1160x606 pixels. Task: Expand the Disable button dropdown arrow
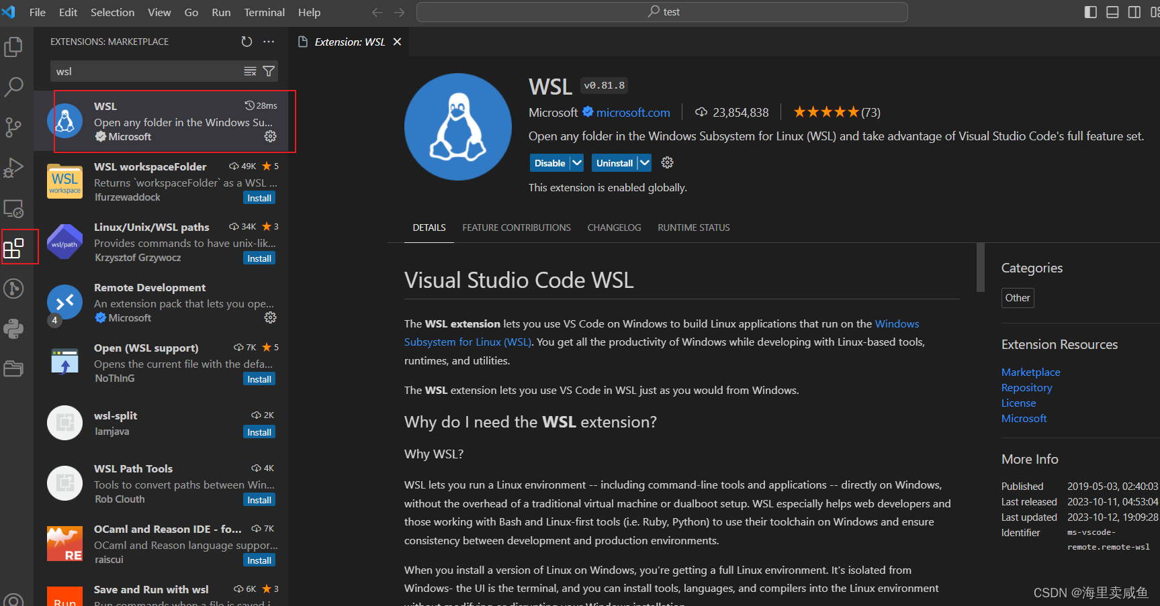pos(576,162)
